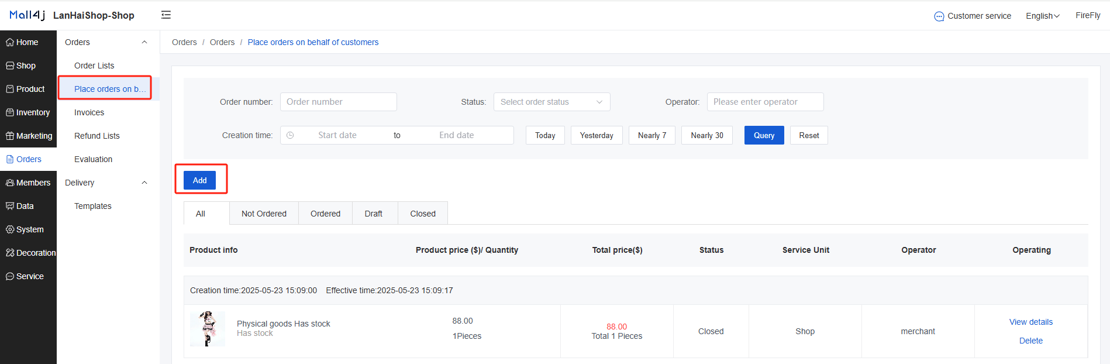Switch to the Draft tab

tap(374, 214)
